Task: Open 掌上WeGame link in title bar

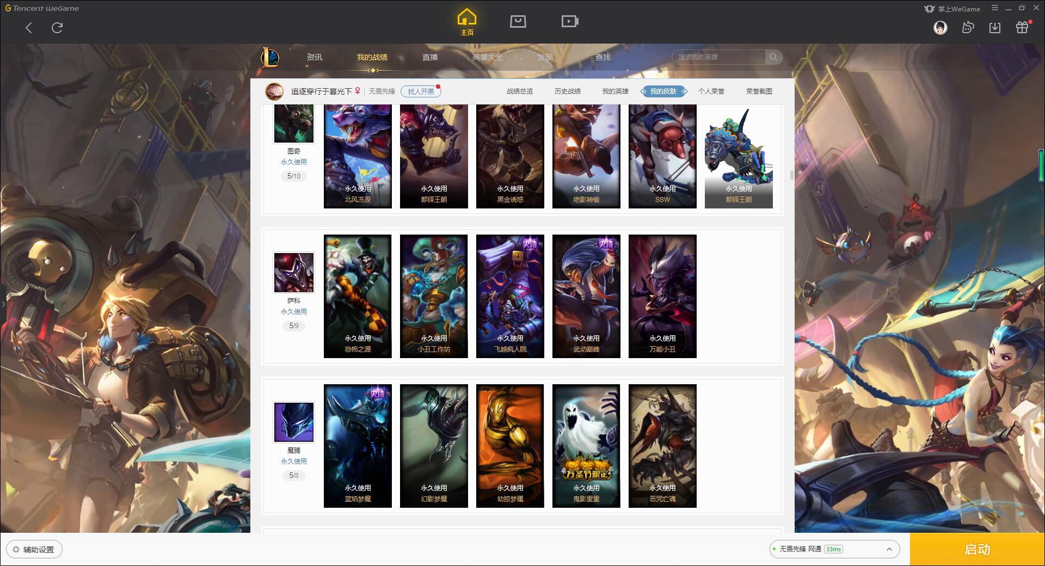Action: pos(952,9)
